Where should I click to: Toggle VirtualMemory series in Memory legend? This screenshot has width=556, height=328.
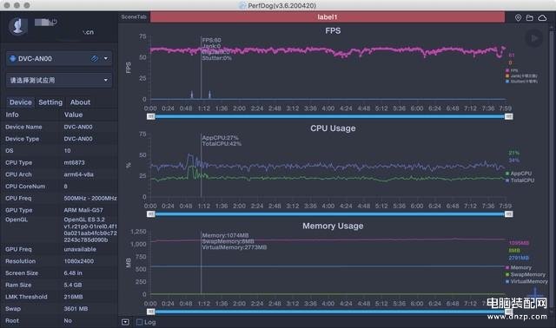(526, 281)
